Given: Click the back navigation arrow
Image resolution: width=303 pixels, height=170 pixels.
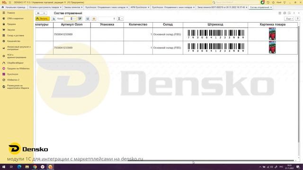Looking at the screenshot, I should (x=38, y=13).
